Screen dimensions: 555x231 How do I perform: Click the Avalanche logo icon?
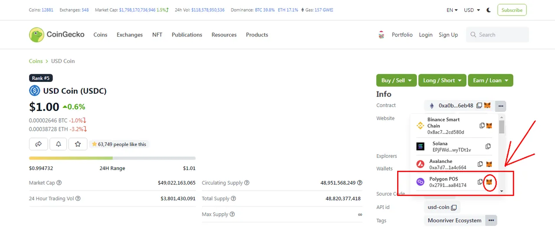(x=420, y=164)
